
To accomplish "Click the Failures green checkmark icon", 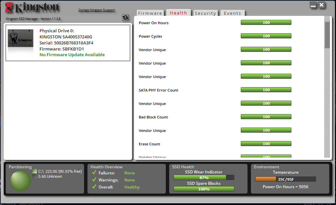I will [x=94, y=173].
